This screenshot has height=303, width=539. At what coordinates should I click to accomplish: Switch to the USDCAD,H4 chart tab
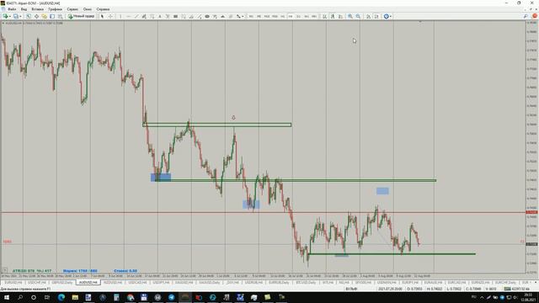pyautogui.click(x=137, y=283)
